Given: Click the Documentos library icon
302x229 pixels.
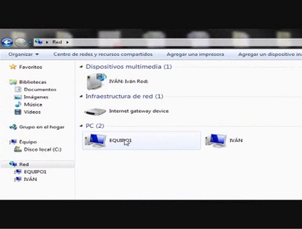Looking at the screenshot, I should pyautogui.click(x=18, y=89).
